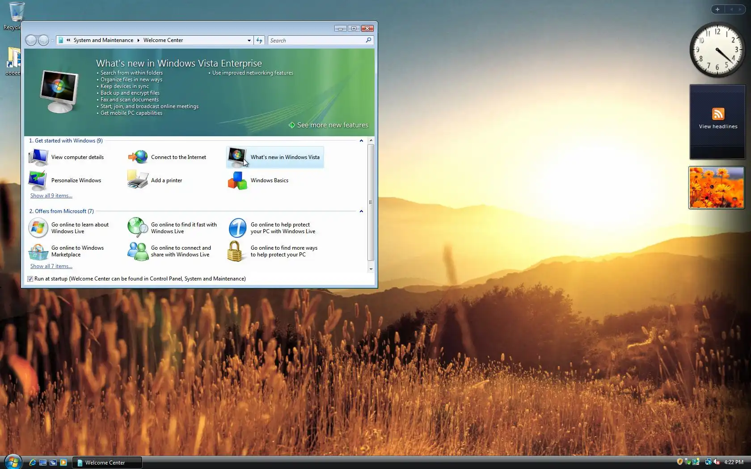Uncheck the Run at startup checkbox
The image size is (751, 469).
(x=30, y=279)
